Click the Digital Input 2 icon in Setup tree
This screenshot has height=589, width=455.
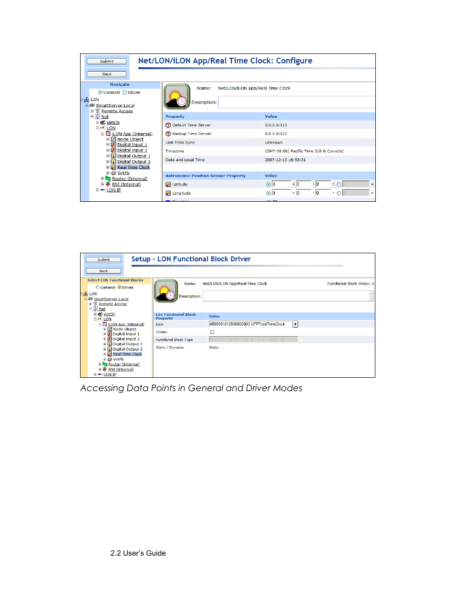tap(110, 339)
